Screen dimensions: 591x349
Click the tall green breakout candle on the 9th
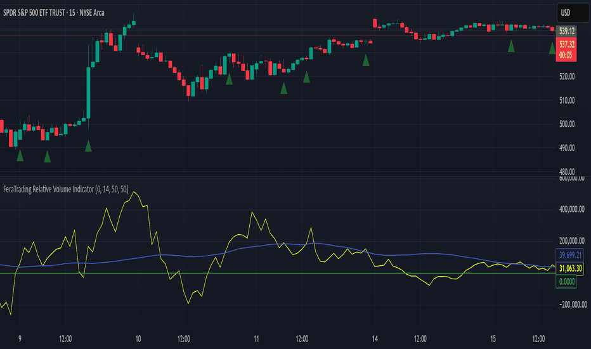(89, 93)
